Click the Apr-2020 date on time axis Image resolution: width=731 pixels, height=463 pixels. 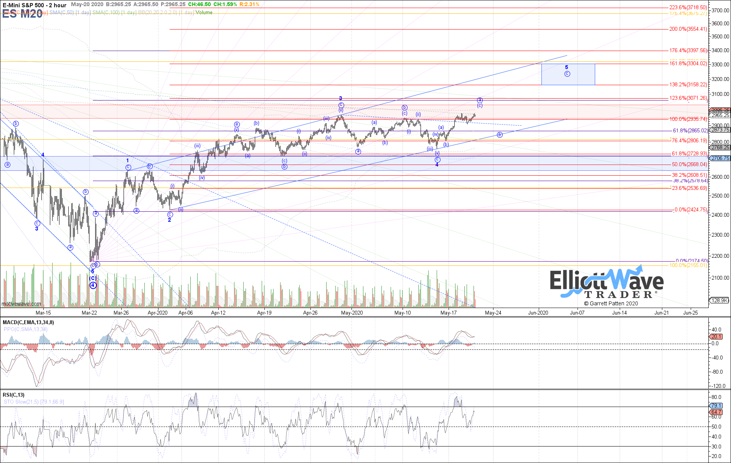[158, 313]
